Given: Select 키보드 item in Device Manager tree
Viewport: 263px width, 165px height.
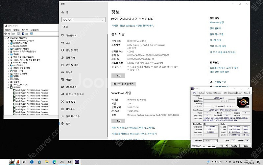Looking at the screenshot, I should click(x=16, y=79).
